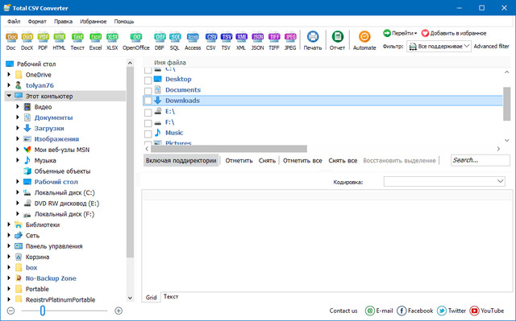
Task: Expand the Библиотеки tree node
Action: 9,224
